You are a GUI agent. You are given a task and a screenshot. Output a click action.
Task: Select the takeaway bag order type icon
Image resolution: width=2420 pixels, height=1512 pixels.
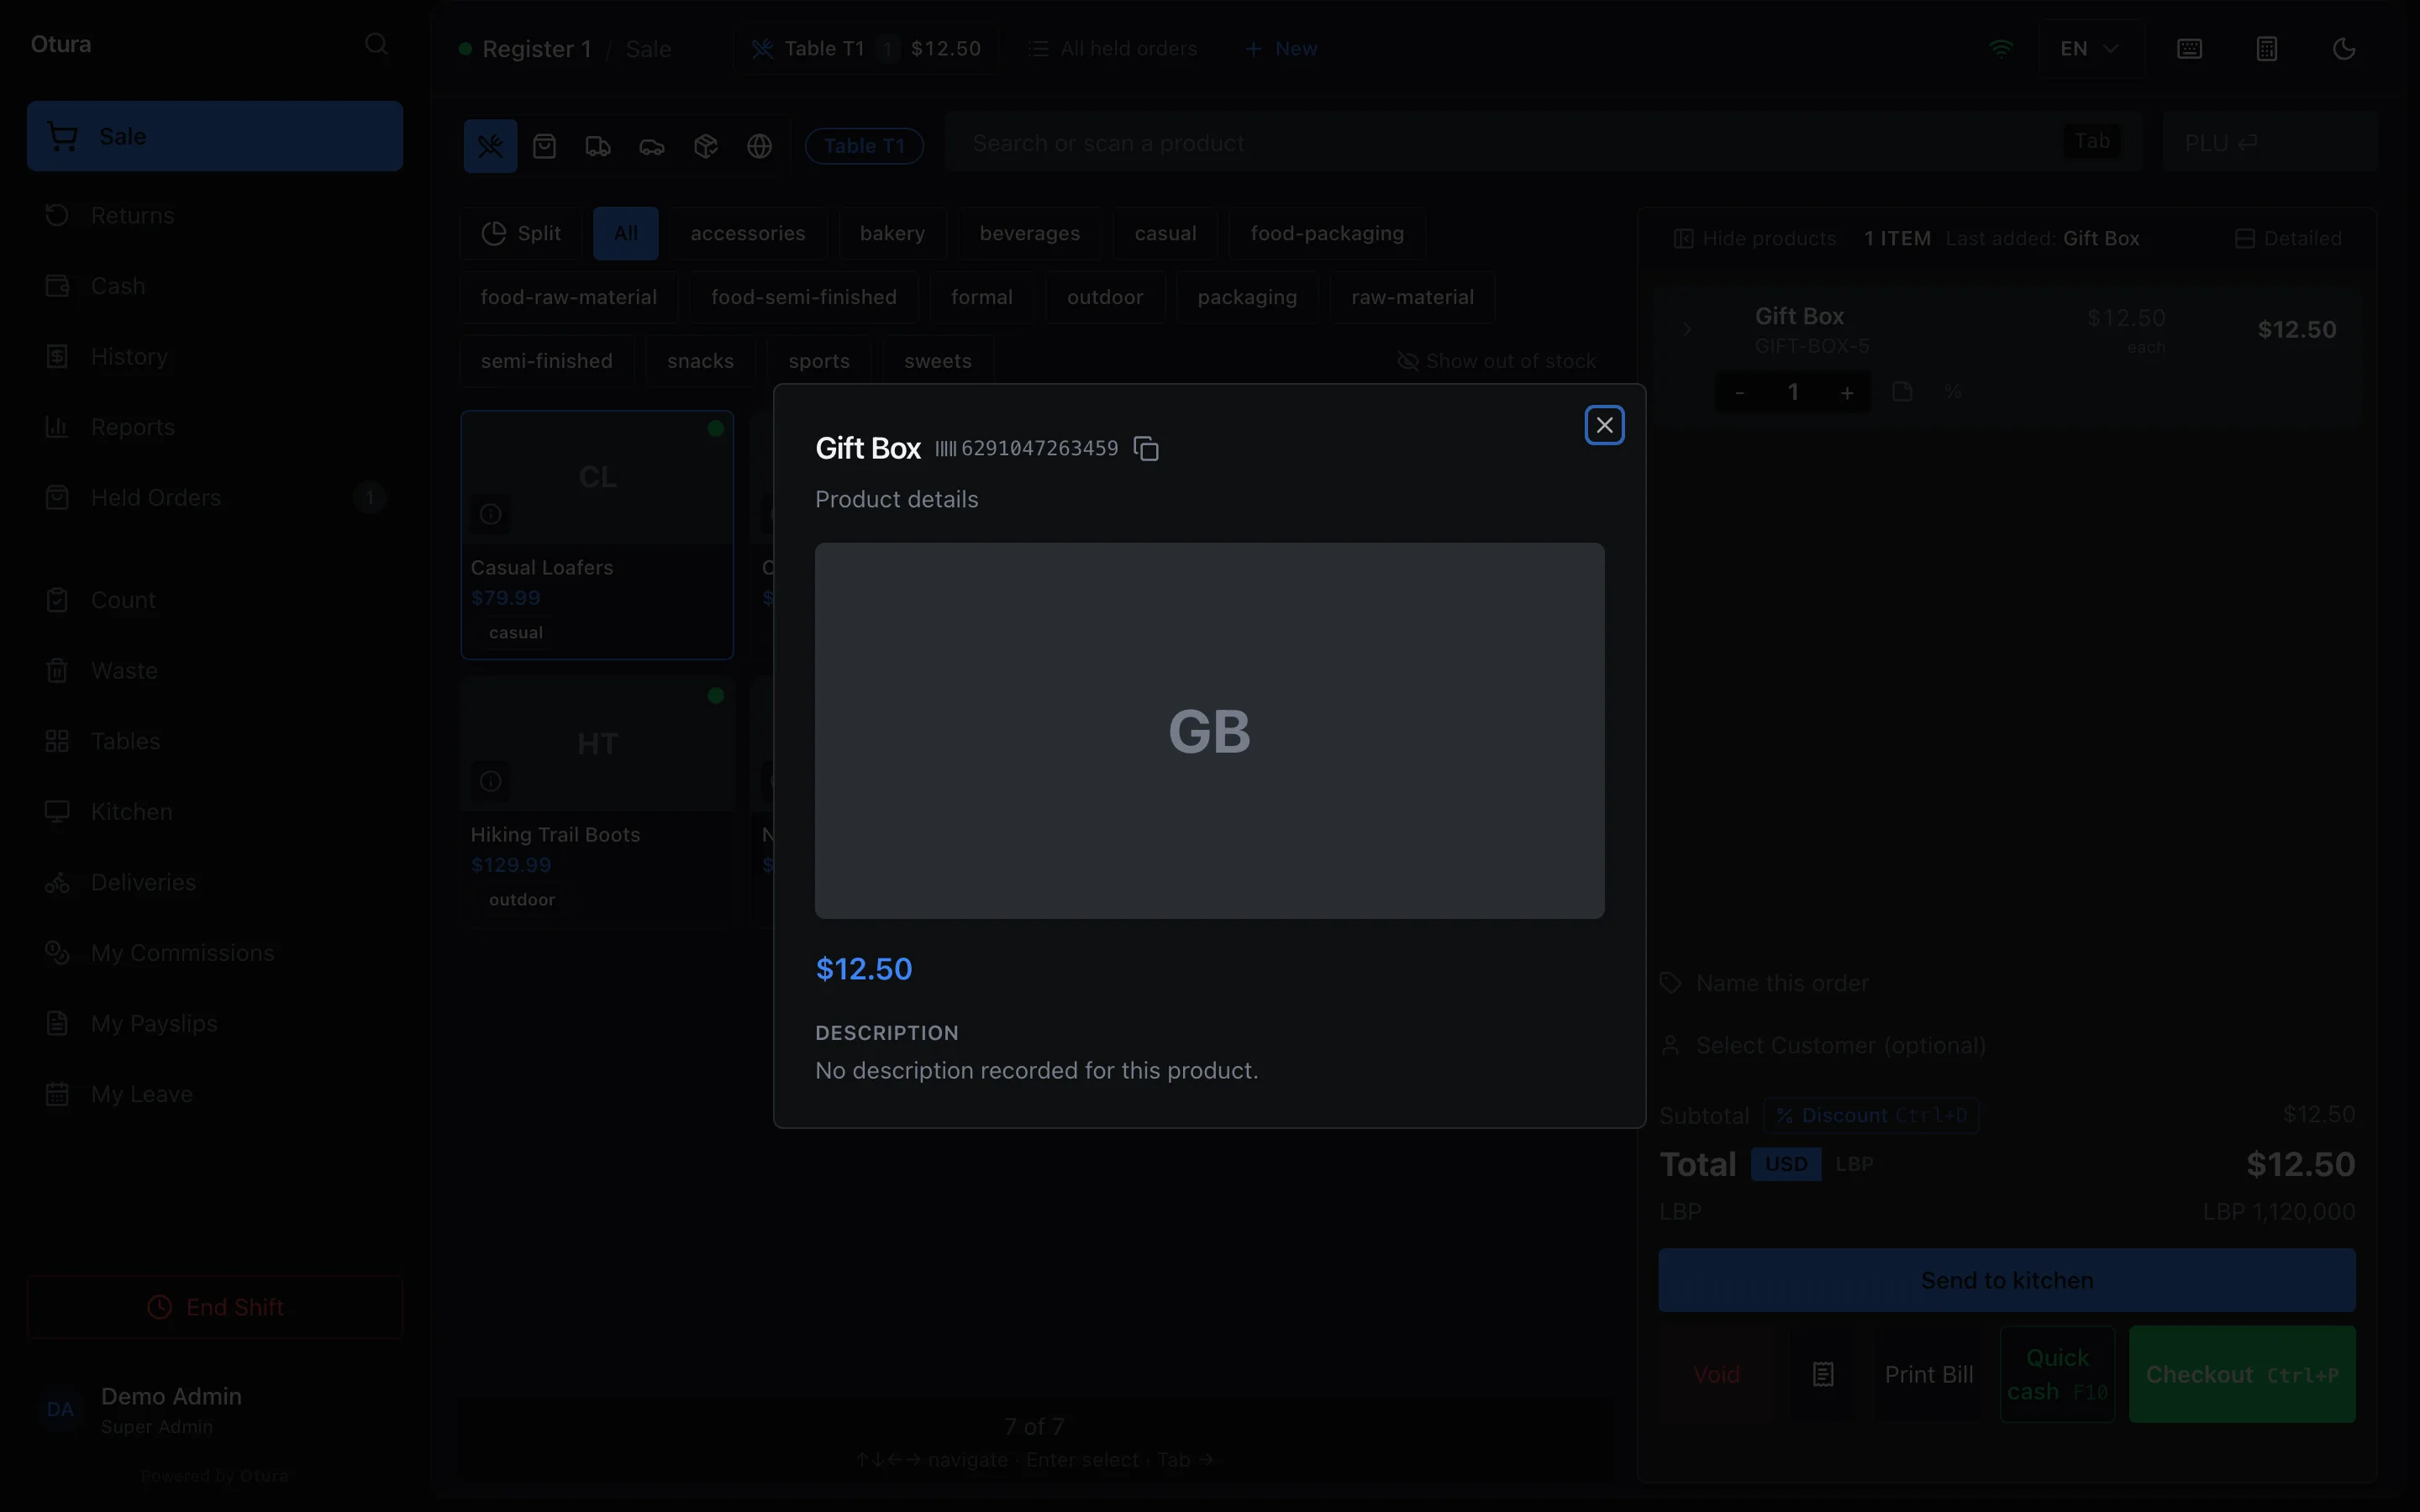[x=544, y=146]
